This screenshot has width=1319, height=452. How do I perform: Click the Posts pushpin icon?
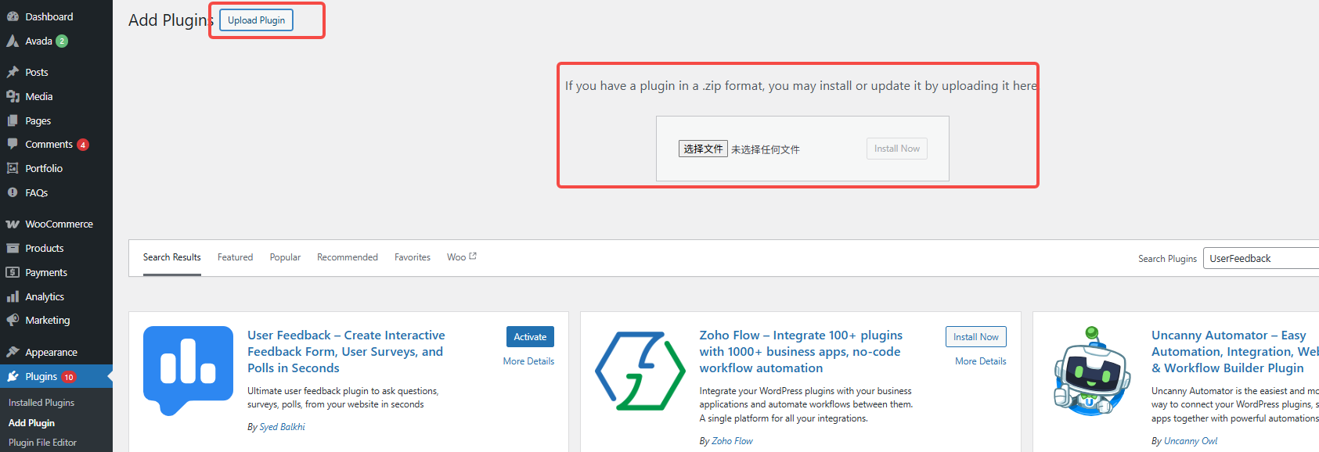(13, 72)
